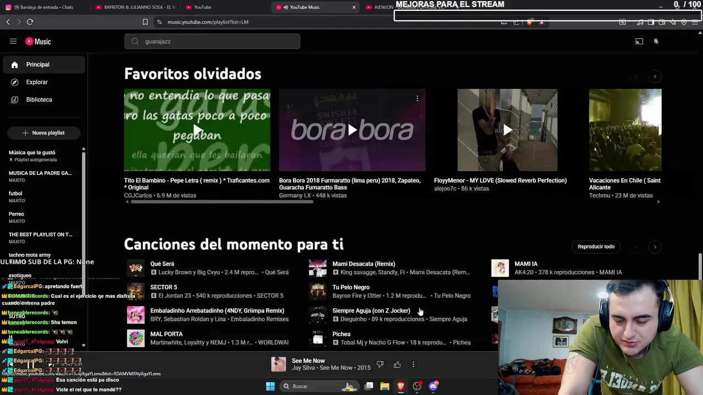Screen dimensions: 703x395
Task: Dislike the song See Me Now
Action: pyautogui.click(x=380, y=364)
